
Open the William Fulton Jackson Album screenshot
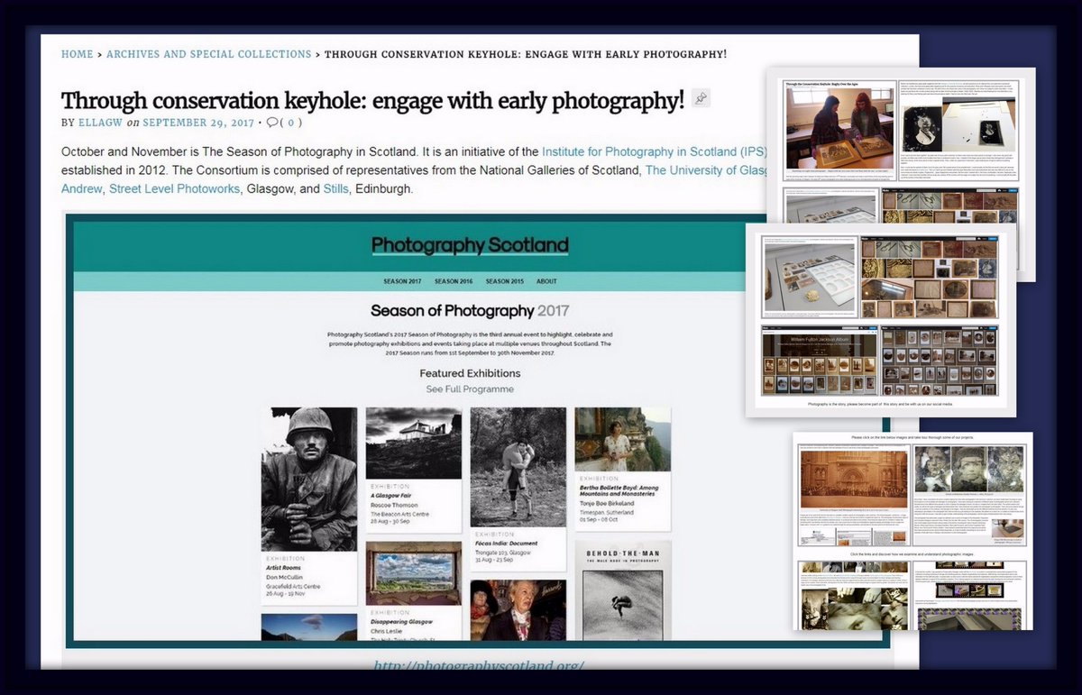click(x=819, y=359)
